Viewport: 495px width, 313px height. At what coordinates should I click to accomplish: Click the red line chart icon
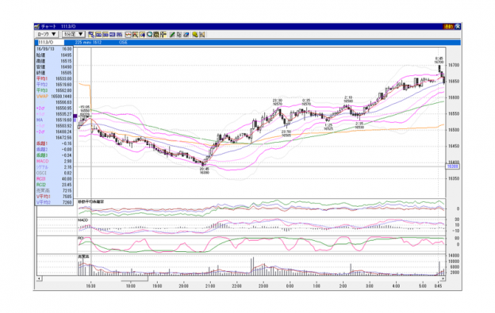129,34
